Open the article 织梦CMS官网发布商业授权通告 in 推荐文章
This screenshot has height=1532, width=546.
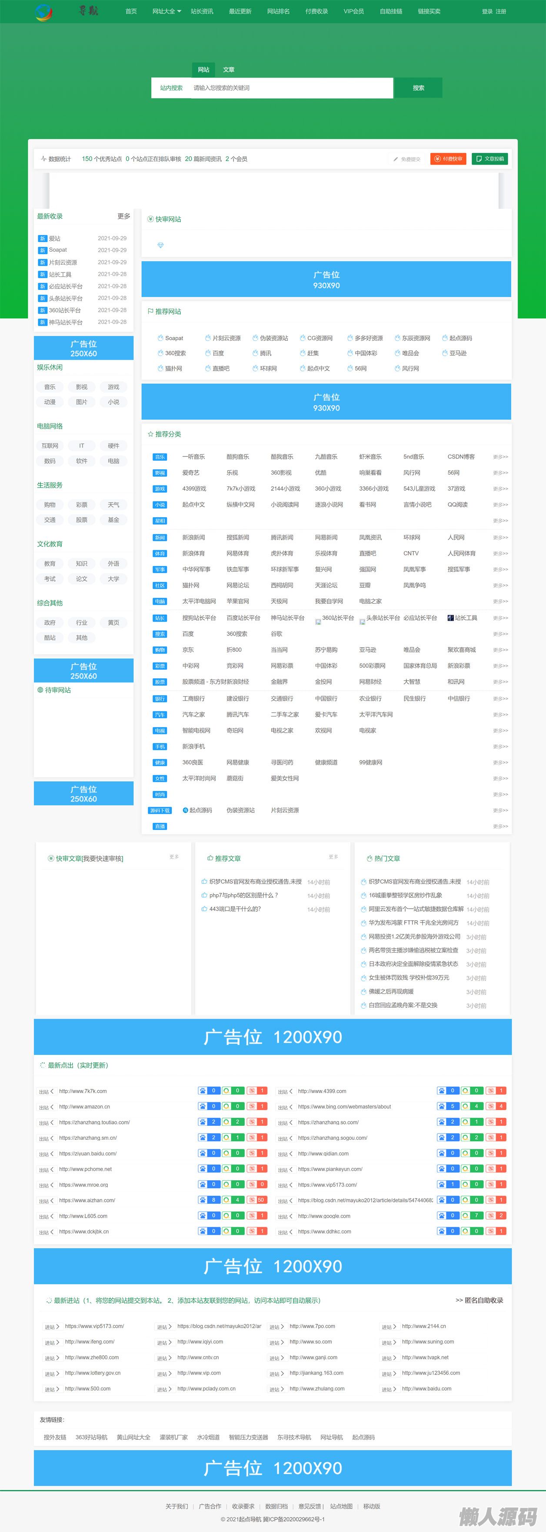[256, 882]
